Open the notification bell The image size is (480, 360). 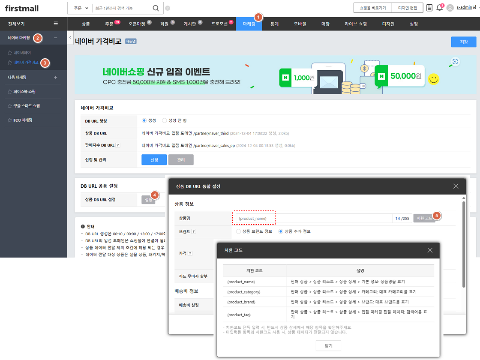click(x=440, y=8)
